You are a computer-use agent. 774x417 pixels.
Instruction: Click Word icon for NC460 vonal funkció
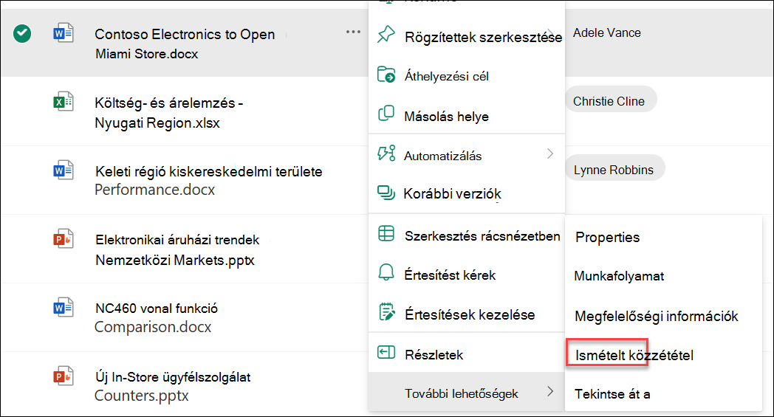click(x=64, y=307)
